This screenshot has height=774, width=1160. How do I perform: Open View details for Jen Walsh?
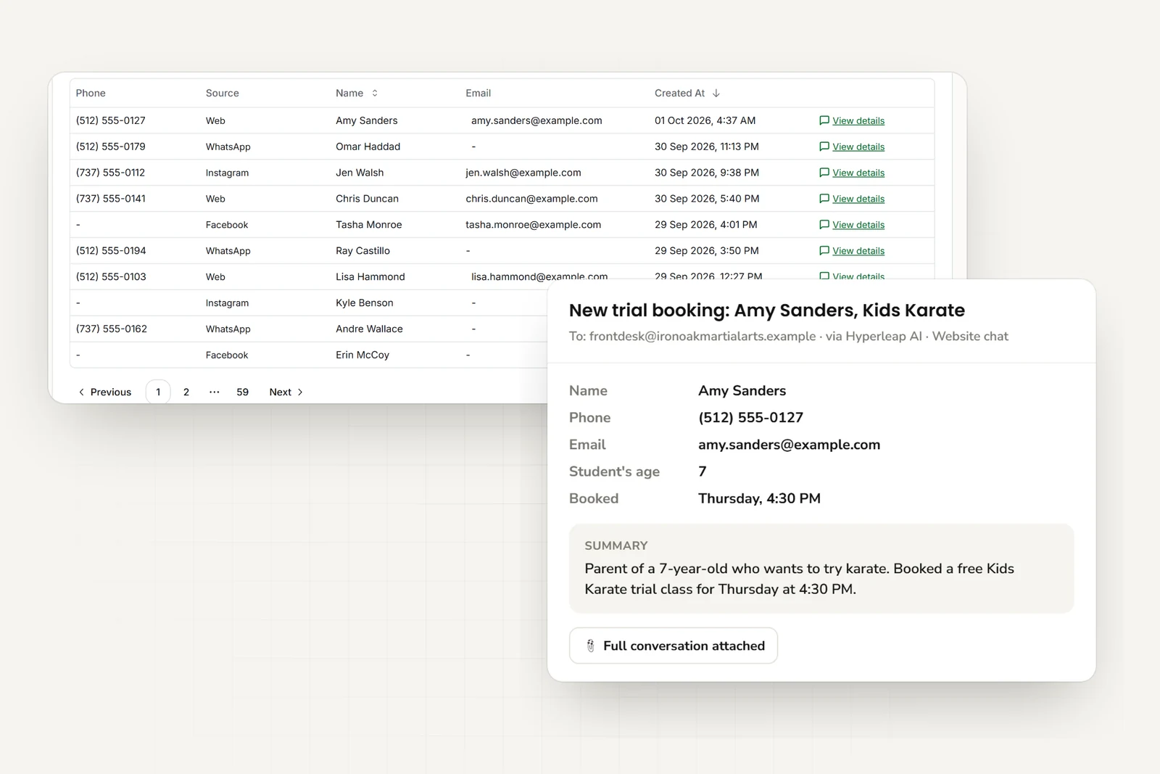coord(858,173)
